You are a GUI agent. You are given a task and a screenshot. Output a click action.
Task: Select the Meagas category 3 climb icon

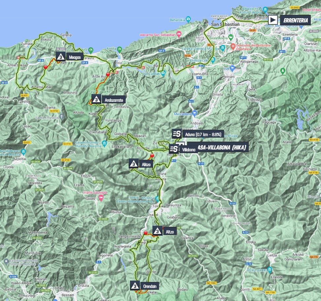tap(61, 56)
